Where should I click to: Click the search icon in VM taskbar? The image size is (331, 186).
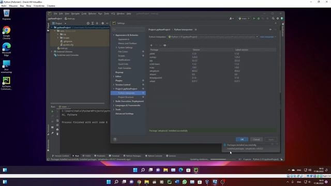(143, 170)
